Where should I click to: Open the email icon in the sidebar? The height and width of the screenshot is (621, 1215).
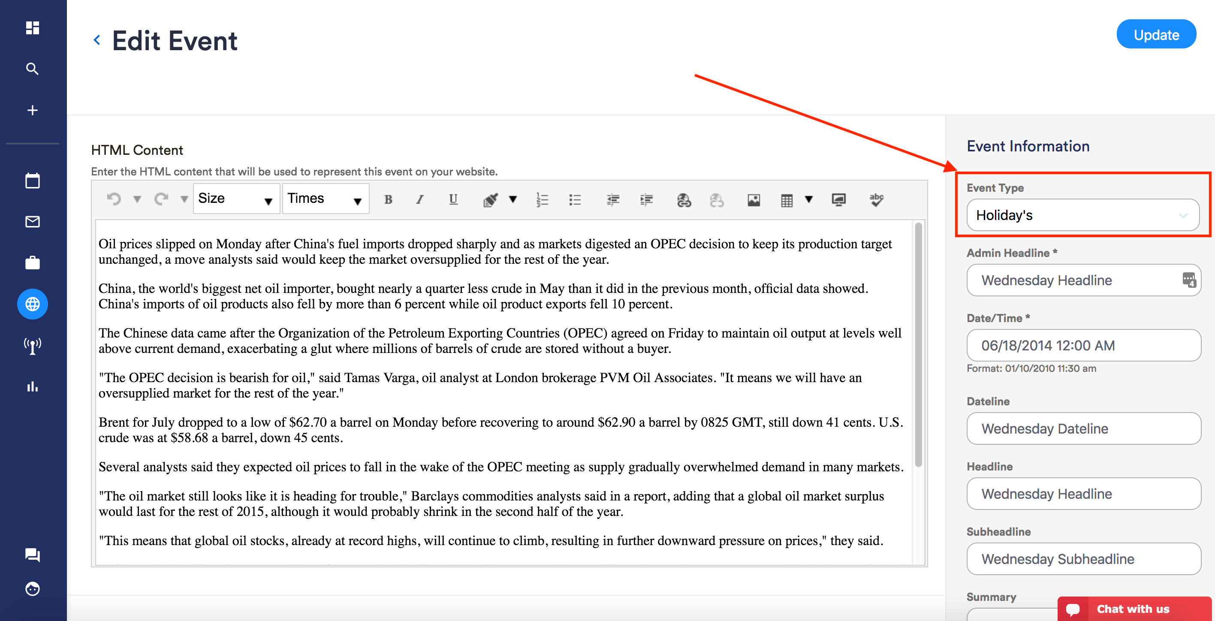coord(32,222)
